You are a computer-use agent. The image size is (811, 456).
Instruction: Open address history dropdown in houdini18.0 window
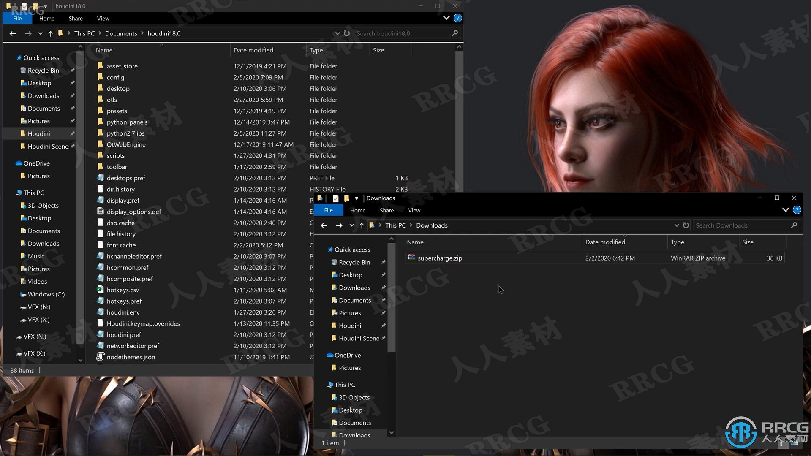click(337, 33)
